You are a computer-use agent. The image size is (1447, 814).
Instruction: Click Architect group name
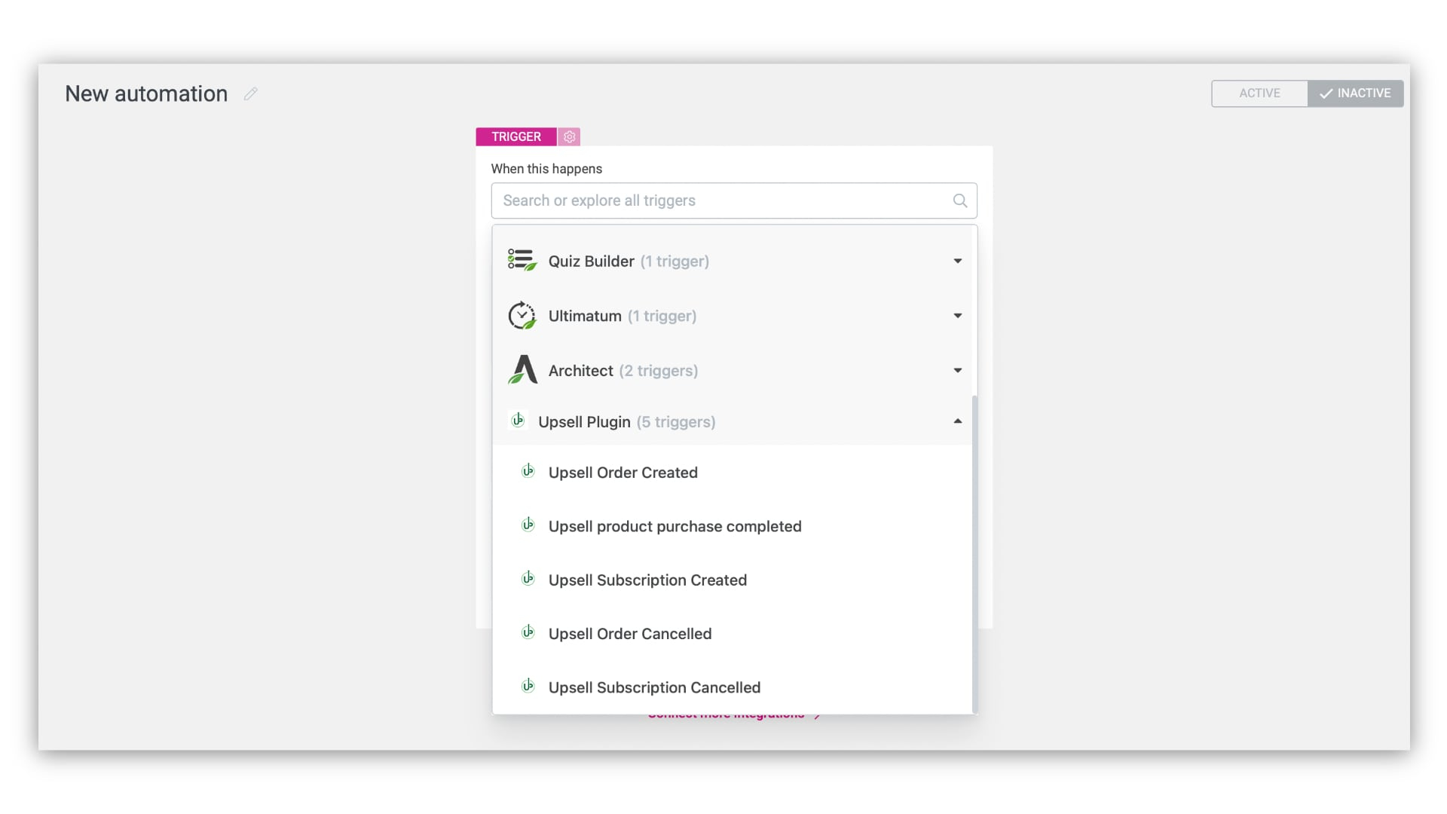580,371
